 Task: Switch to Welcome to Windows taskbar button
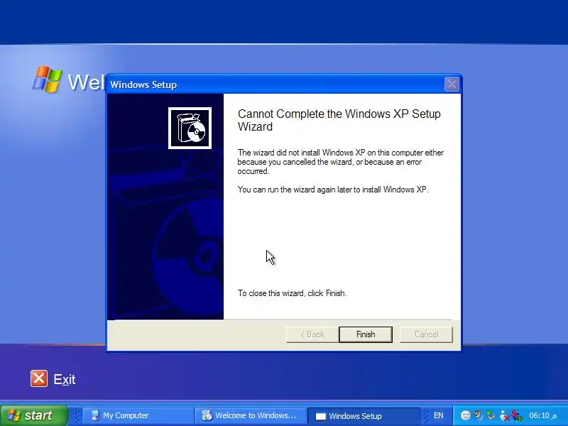250,415
